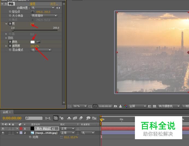Click effect panel scrollbar up arrow

(64, 4)
